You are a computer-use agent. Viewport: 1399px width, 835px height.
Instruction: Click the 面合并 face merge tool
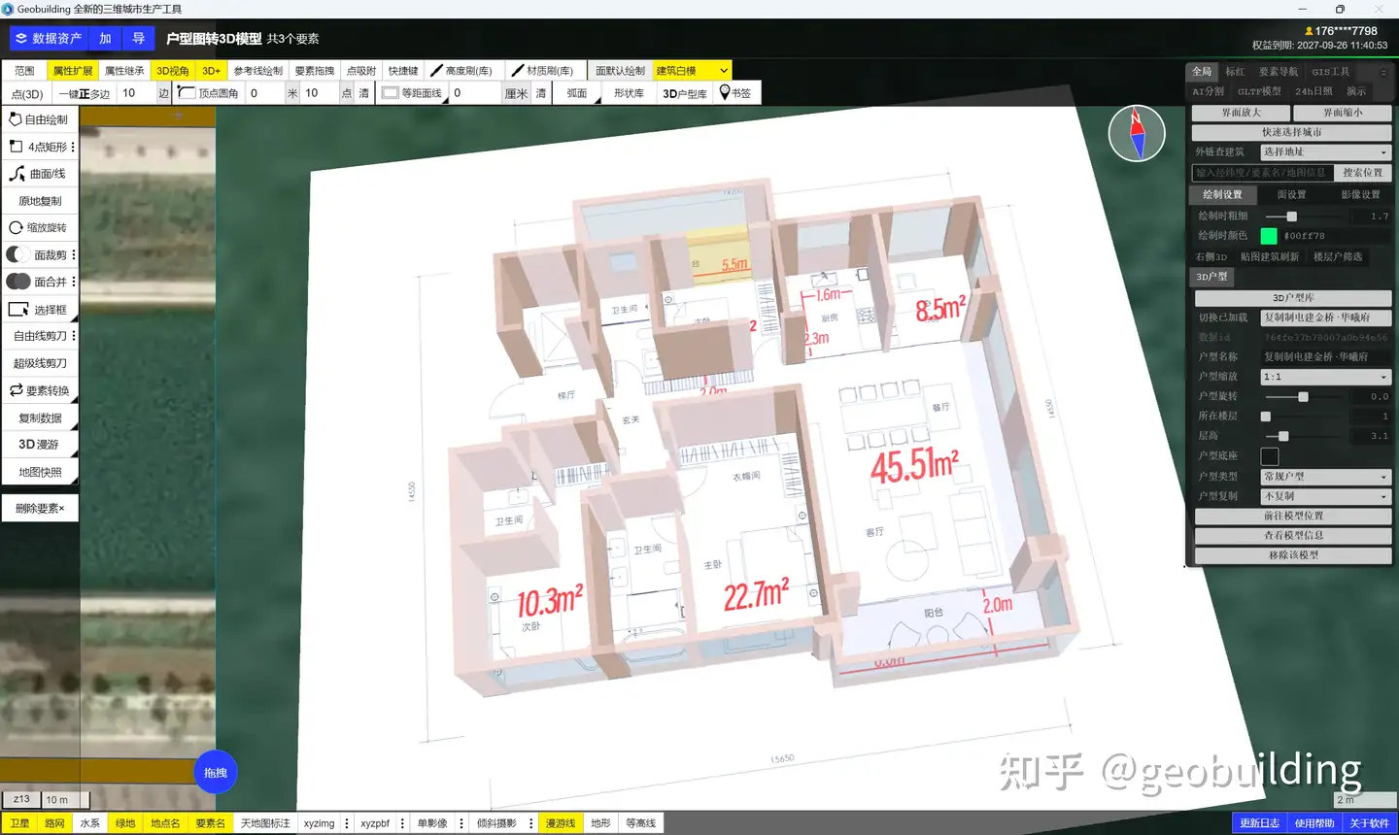tap(35, 283)
